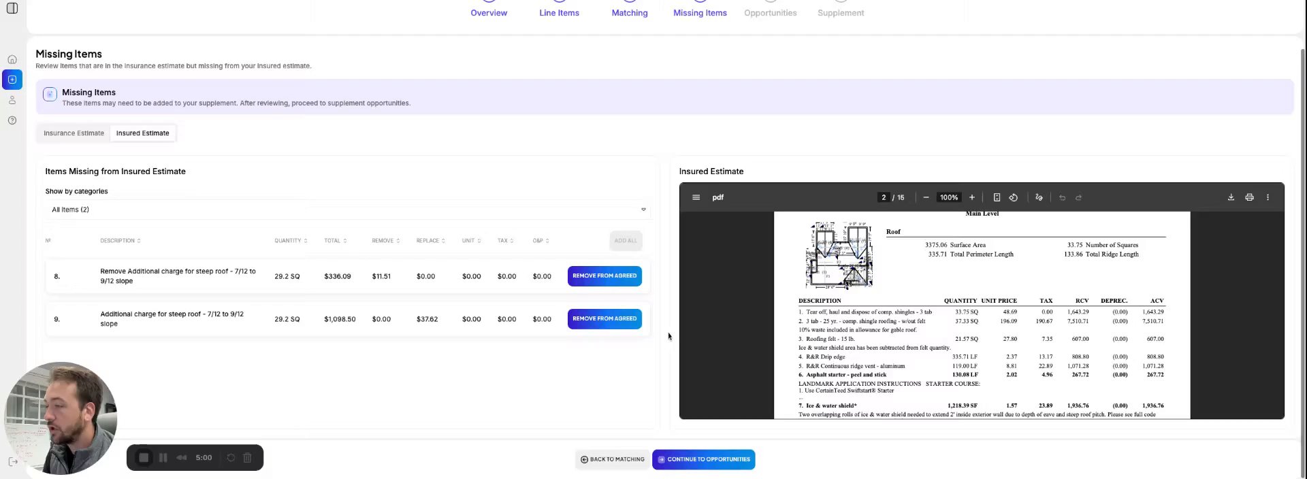Rotate the PDF counterclockwise
This screenshot has width=1307, height=479.
[1014, 197]
